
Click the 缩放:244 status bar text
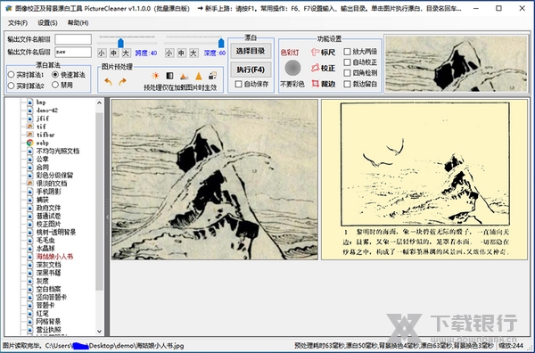tap(511, 346)
